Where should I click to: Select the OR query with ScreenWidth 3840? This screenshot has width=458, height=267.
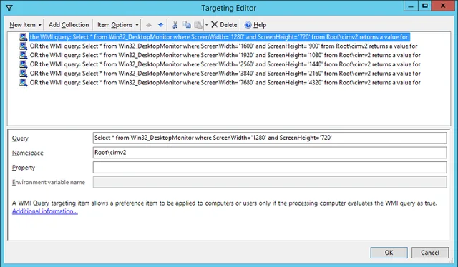coord(225,73)
